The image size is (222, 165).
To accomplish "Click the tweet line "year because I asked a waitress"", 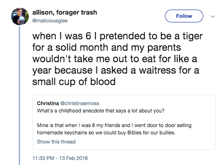I will click(116, 71).
